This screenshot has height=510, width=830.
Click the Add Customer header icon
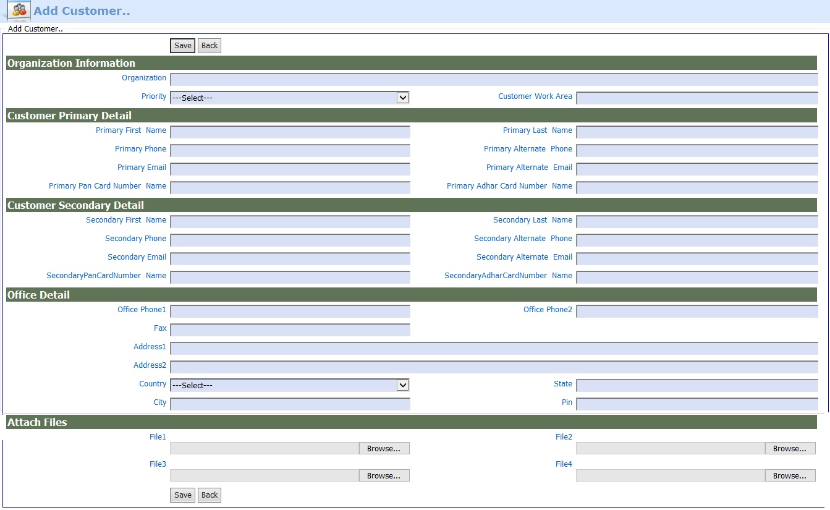[19, 11]
